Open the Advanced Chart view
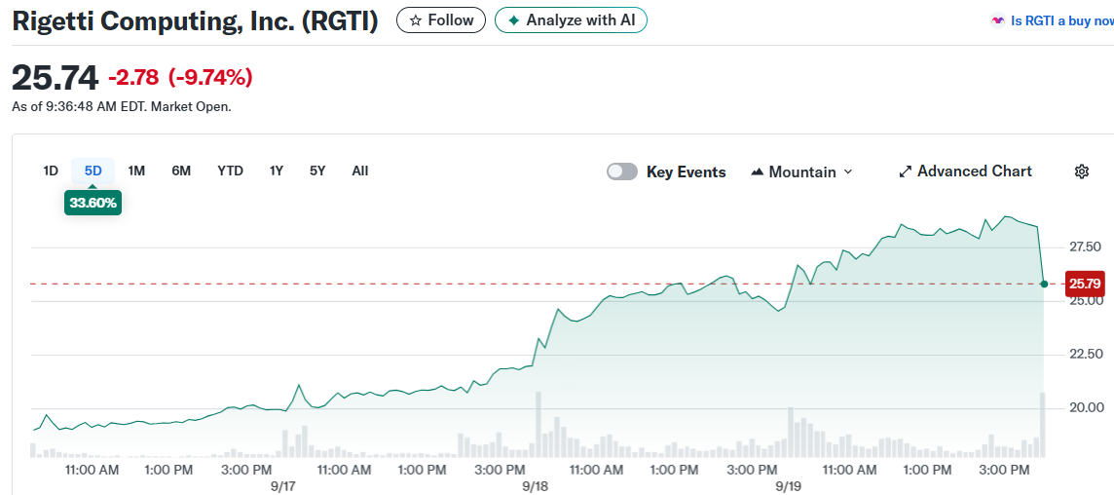This screenshot has height=495, width=1114. (x=965, y=171)
